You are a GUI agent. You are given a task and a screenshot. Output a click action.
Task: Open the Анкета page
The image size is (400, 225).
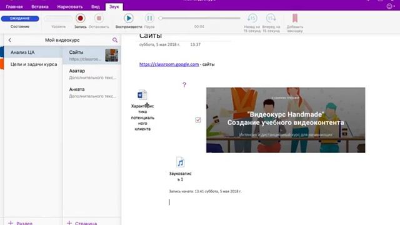[92, 92]
